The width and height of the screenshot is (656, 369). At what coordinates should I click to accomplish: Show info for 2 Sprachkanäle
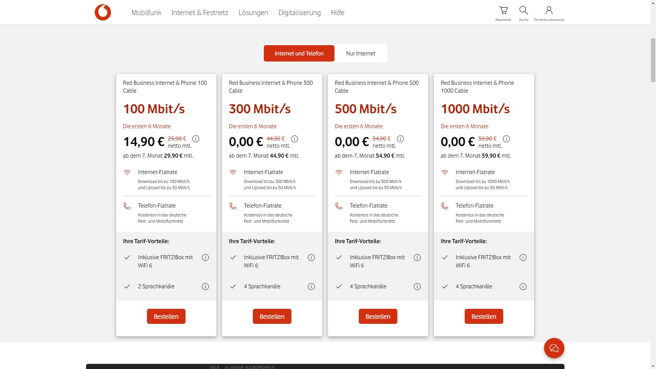(205, 287)
